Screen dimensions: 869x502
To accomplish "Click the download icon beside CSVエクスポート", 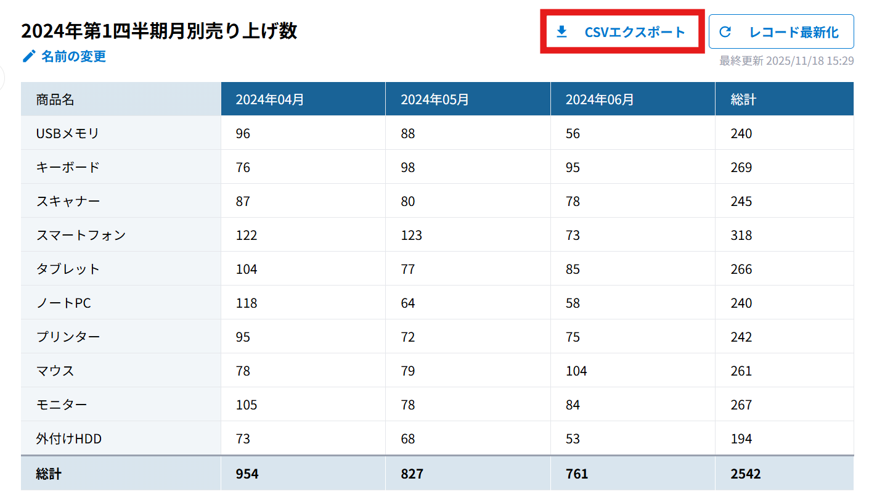I will click(561, 32).
